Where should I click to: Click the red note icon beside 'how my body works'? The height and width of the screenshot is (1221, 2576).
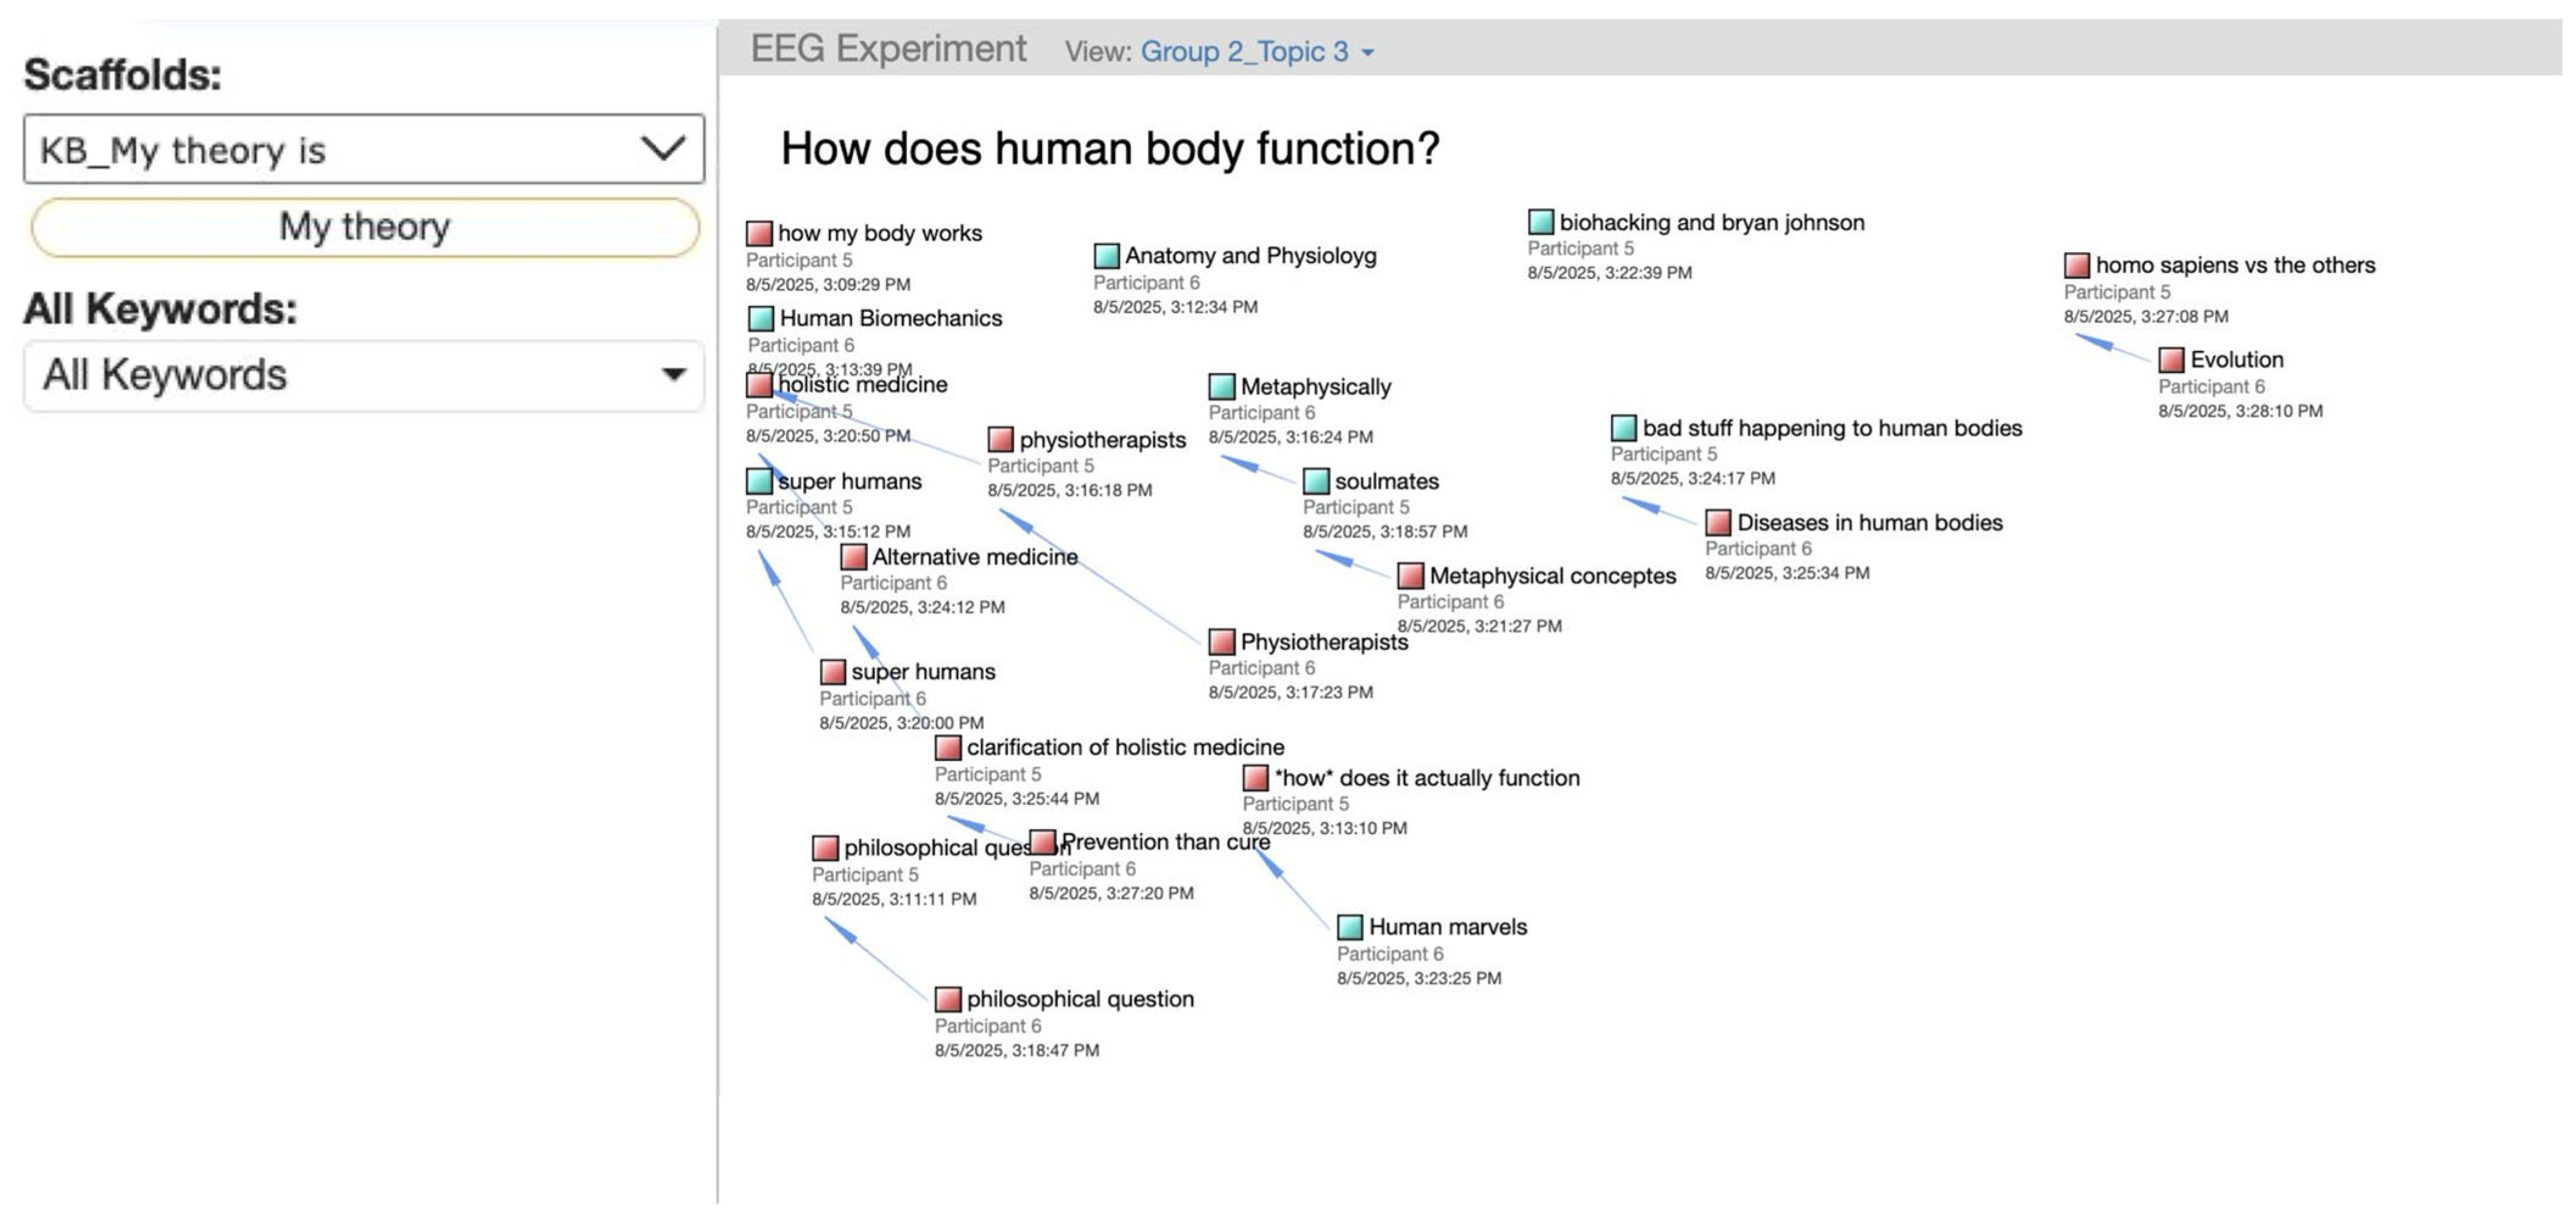click(x=759, y=233)
